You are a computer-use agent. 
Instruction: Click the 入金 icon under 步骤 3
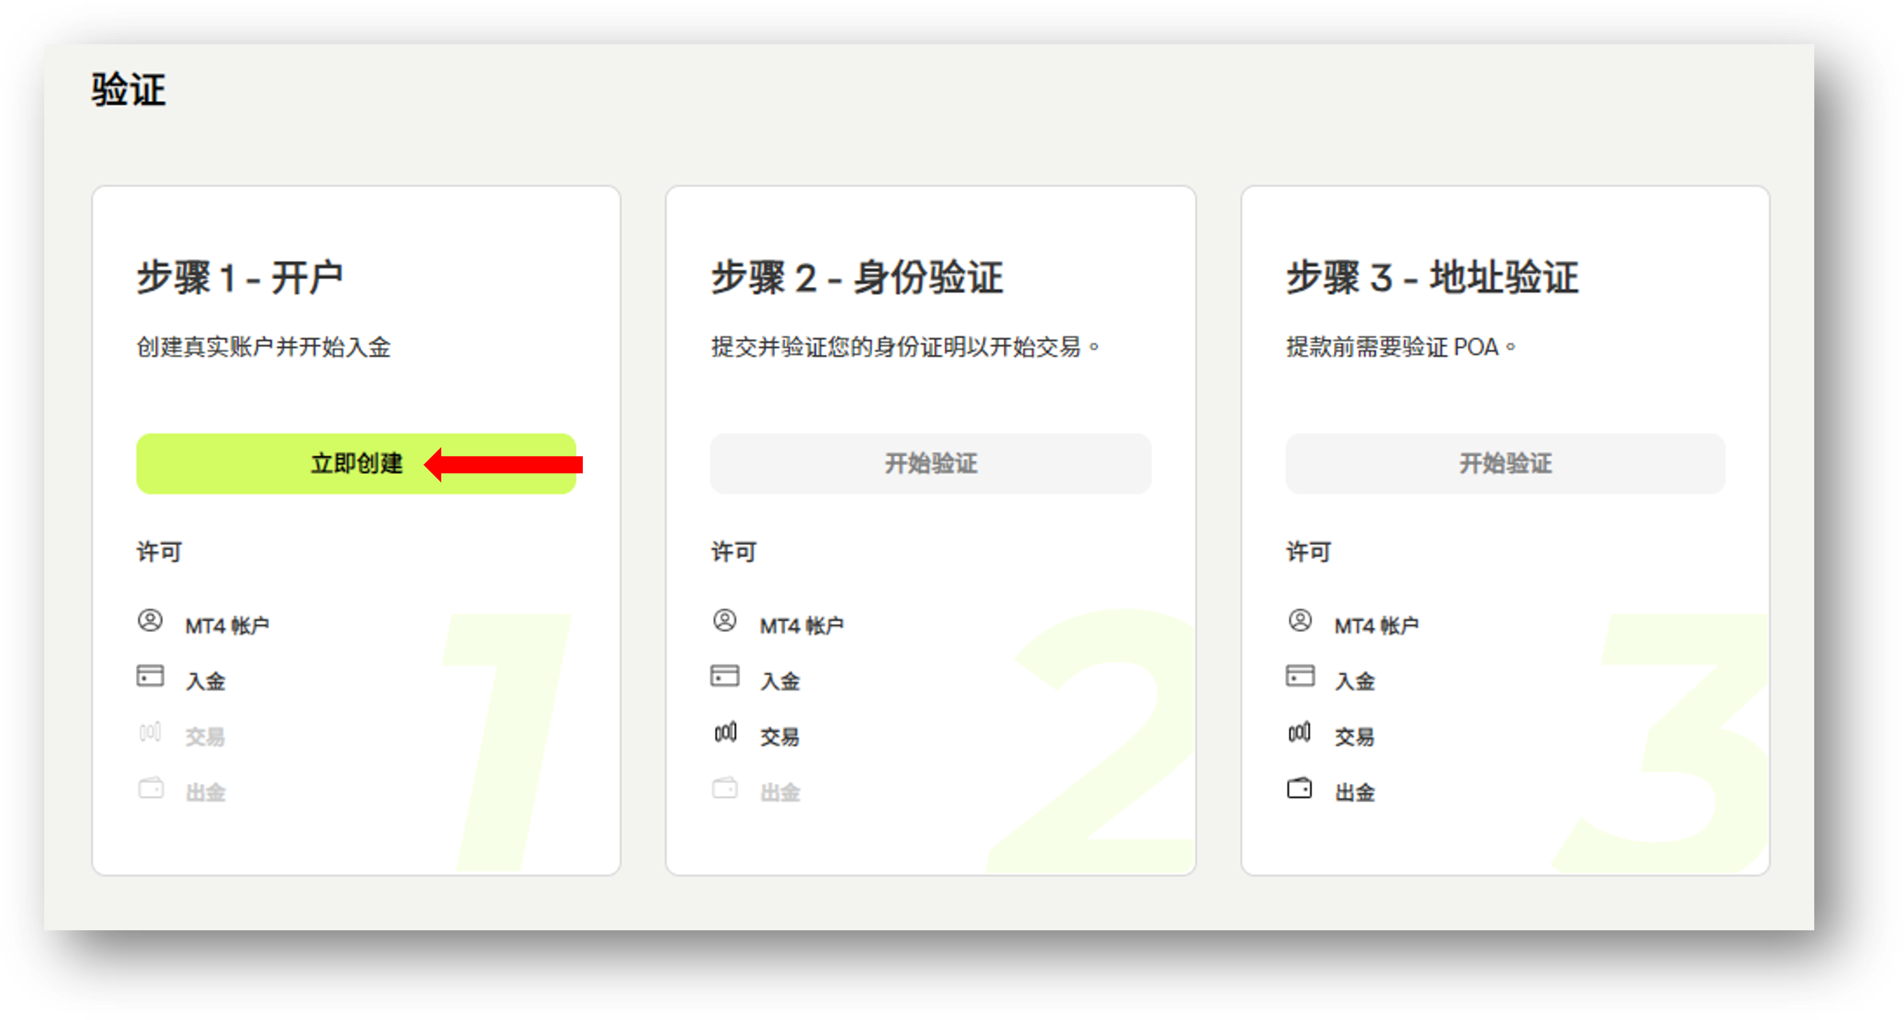(1300, 676)
